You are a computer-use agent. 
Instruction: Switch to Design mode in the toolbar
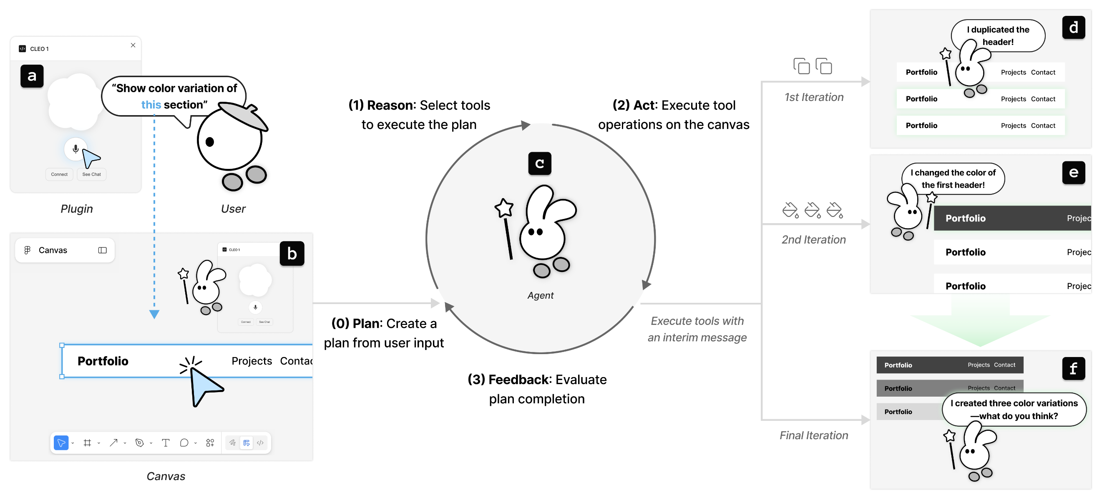tap(247, 443)
